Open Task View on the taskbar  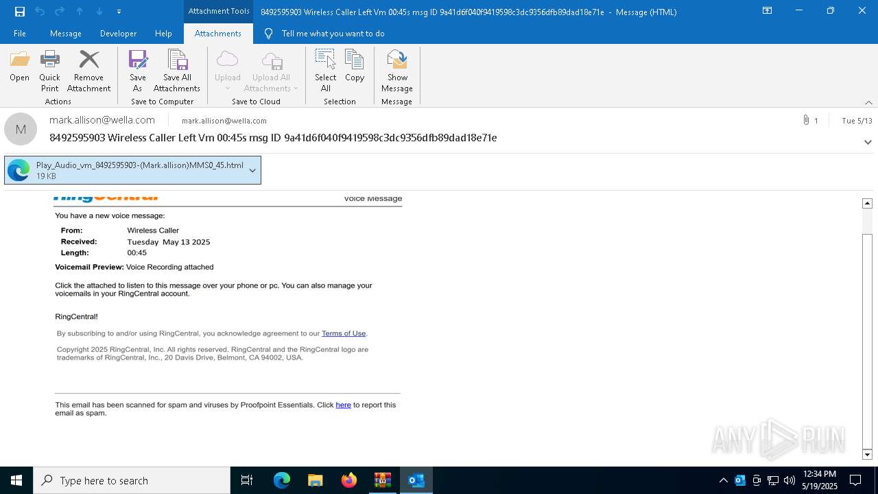pos(247,480)
